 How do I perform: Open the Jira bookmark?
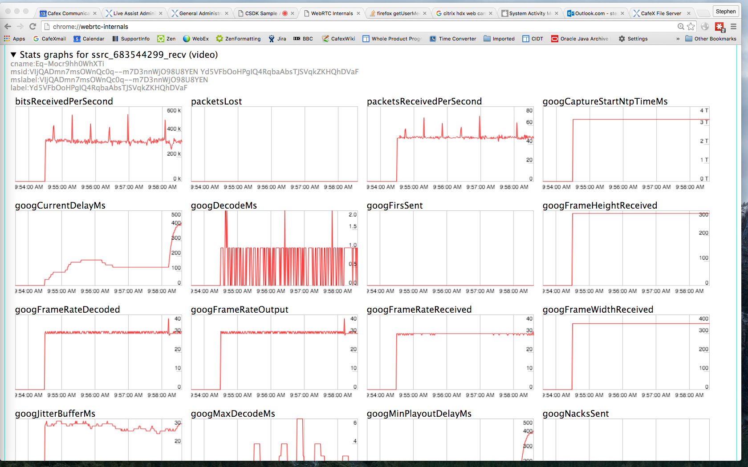[x=277, y=39]
